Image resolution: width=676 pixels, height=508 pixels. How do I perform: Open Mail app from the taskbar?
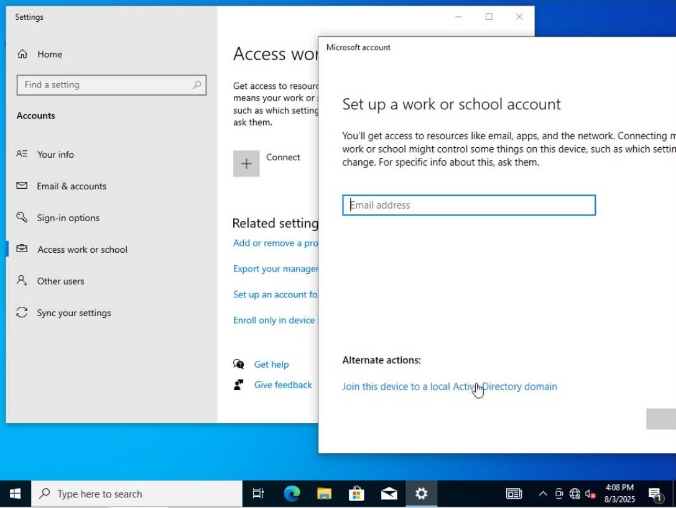pos(389,494)
